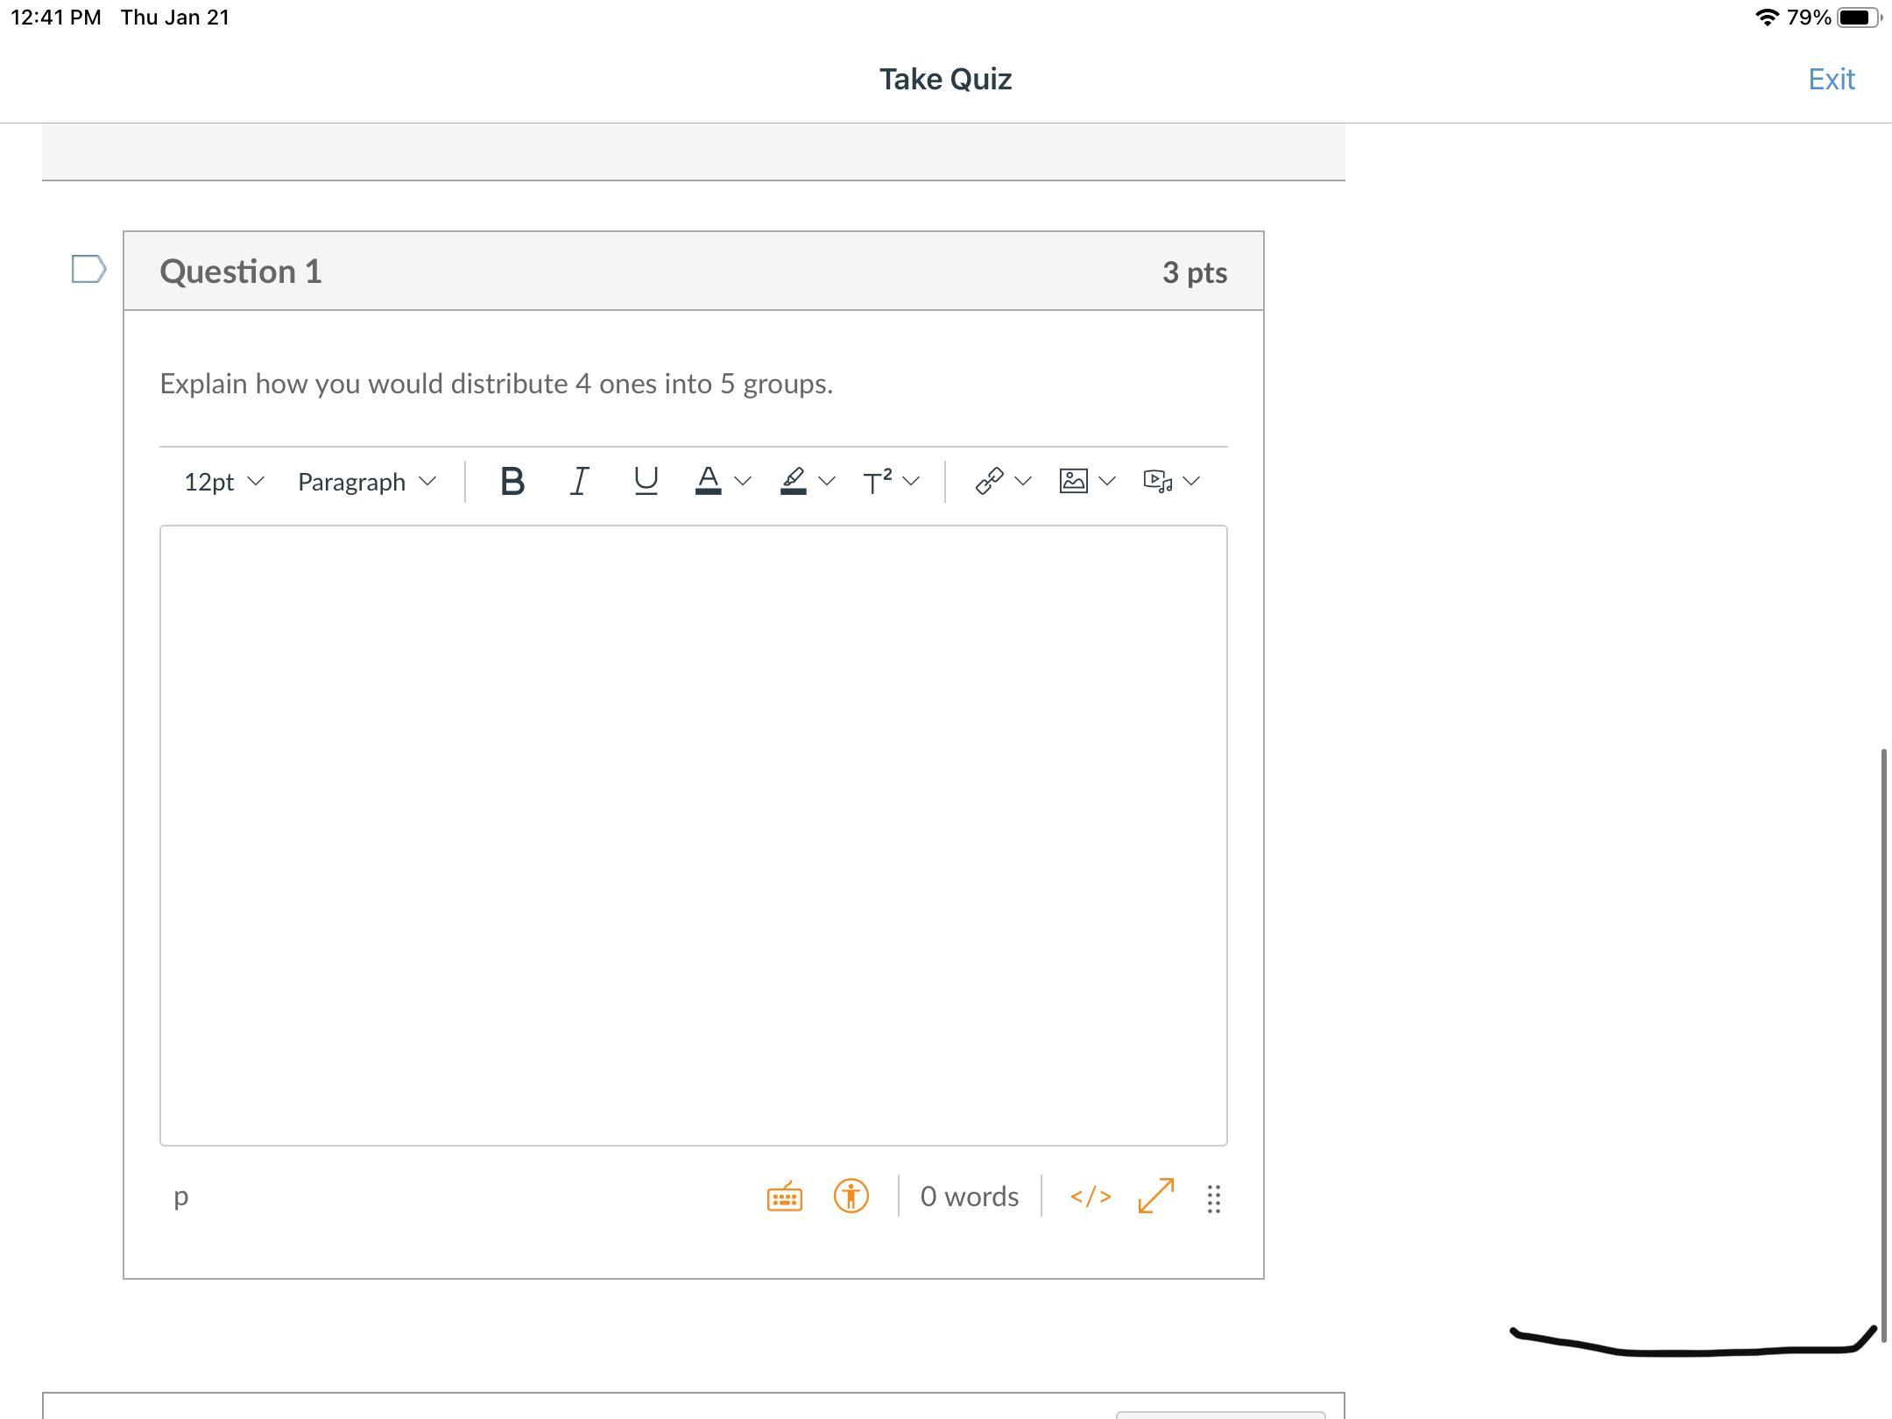Click the superscript T² icon
The width and height of the screenshot is (1892, 1419).
[x=877, y=481]
